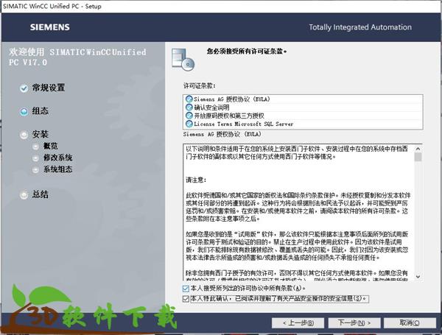Proceed with the 下一步 button
Screen dimensions: 442x335
[354, 323]
